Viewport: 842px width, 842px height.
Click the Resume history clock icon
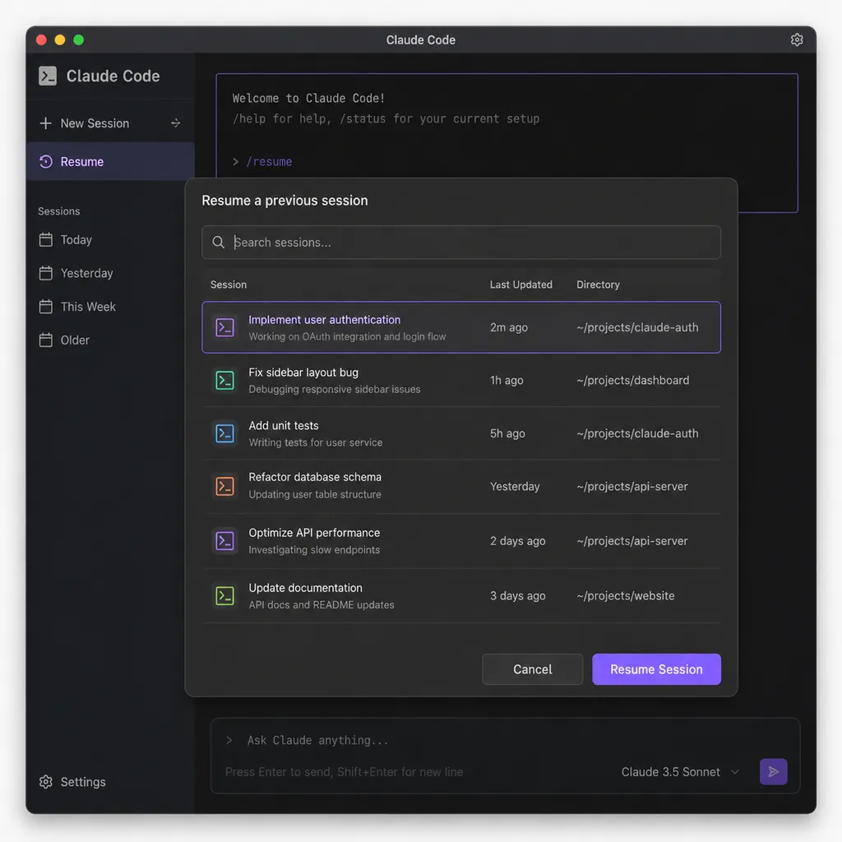click(x=46, y=161)
